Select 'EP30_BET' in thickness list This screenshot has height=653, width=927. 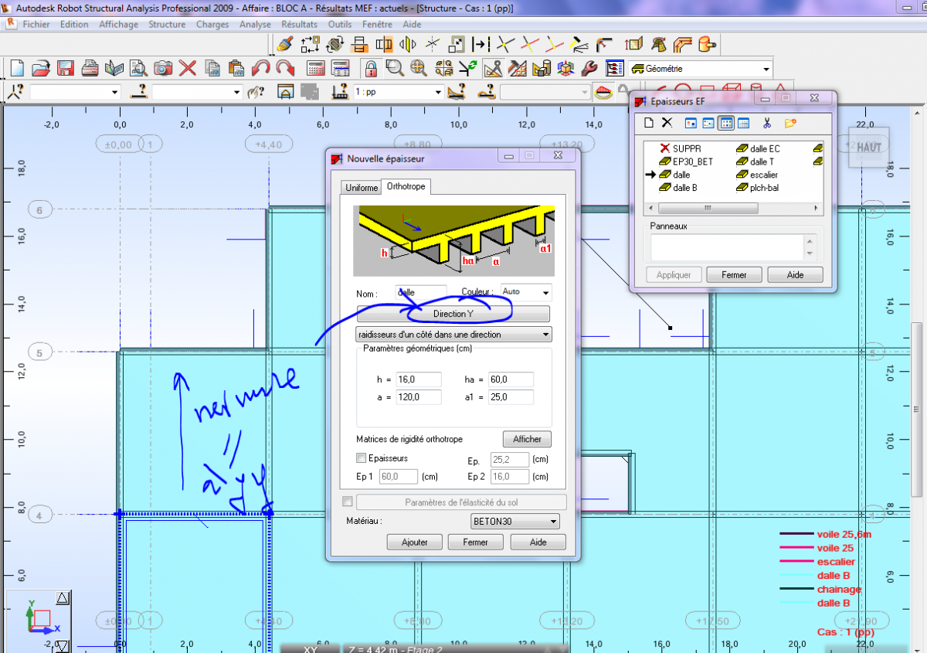pos(687,162)
